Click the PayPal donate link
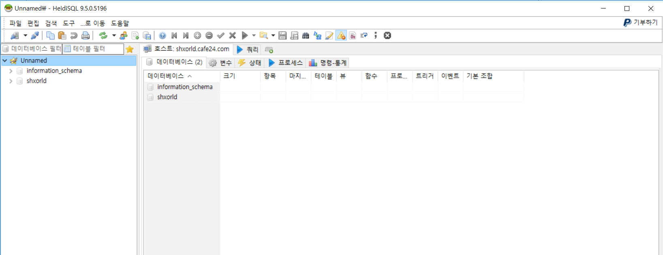The height and width of the screenshot is (255, 663). (640, 23)
